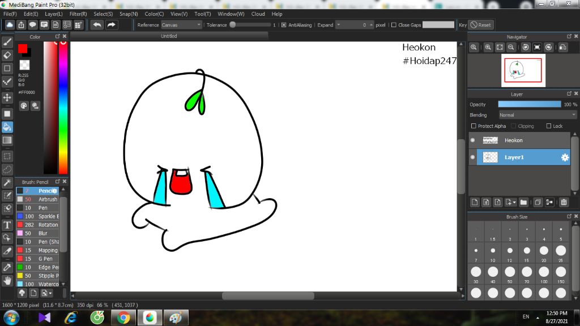
Task: Click the cloud icon in top toolbar
Action: [10, 25]
